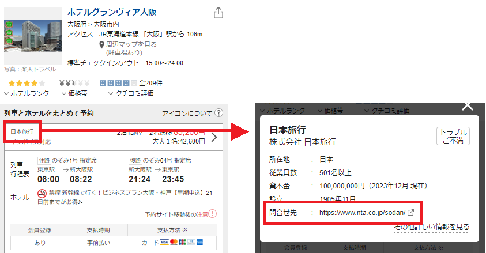Click the no-smoking icon in the hotel plan
The image size is (486, 253).
[x=42, y=194]
